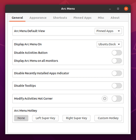This screenshot has width=136, height=140.
Task: Turn on Disable Recently Installed Apps Indicator
Action: pos(117,73)
